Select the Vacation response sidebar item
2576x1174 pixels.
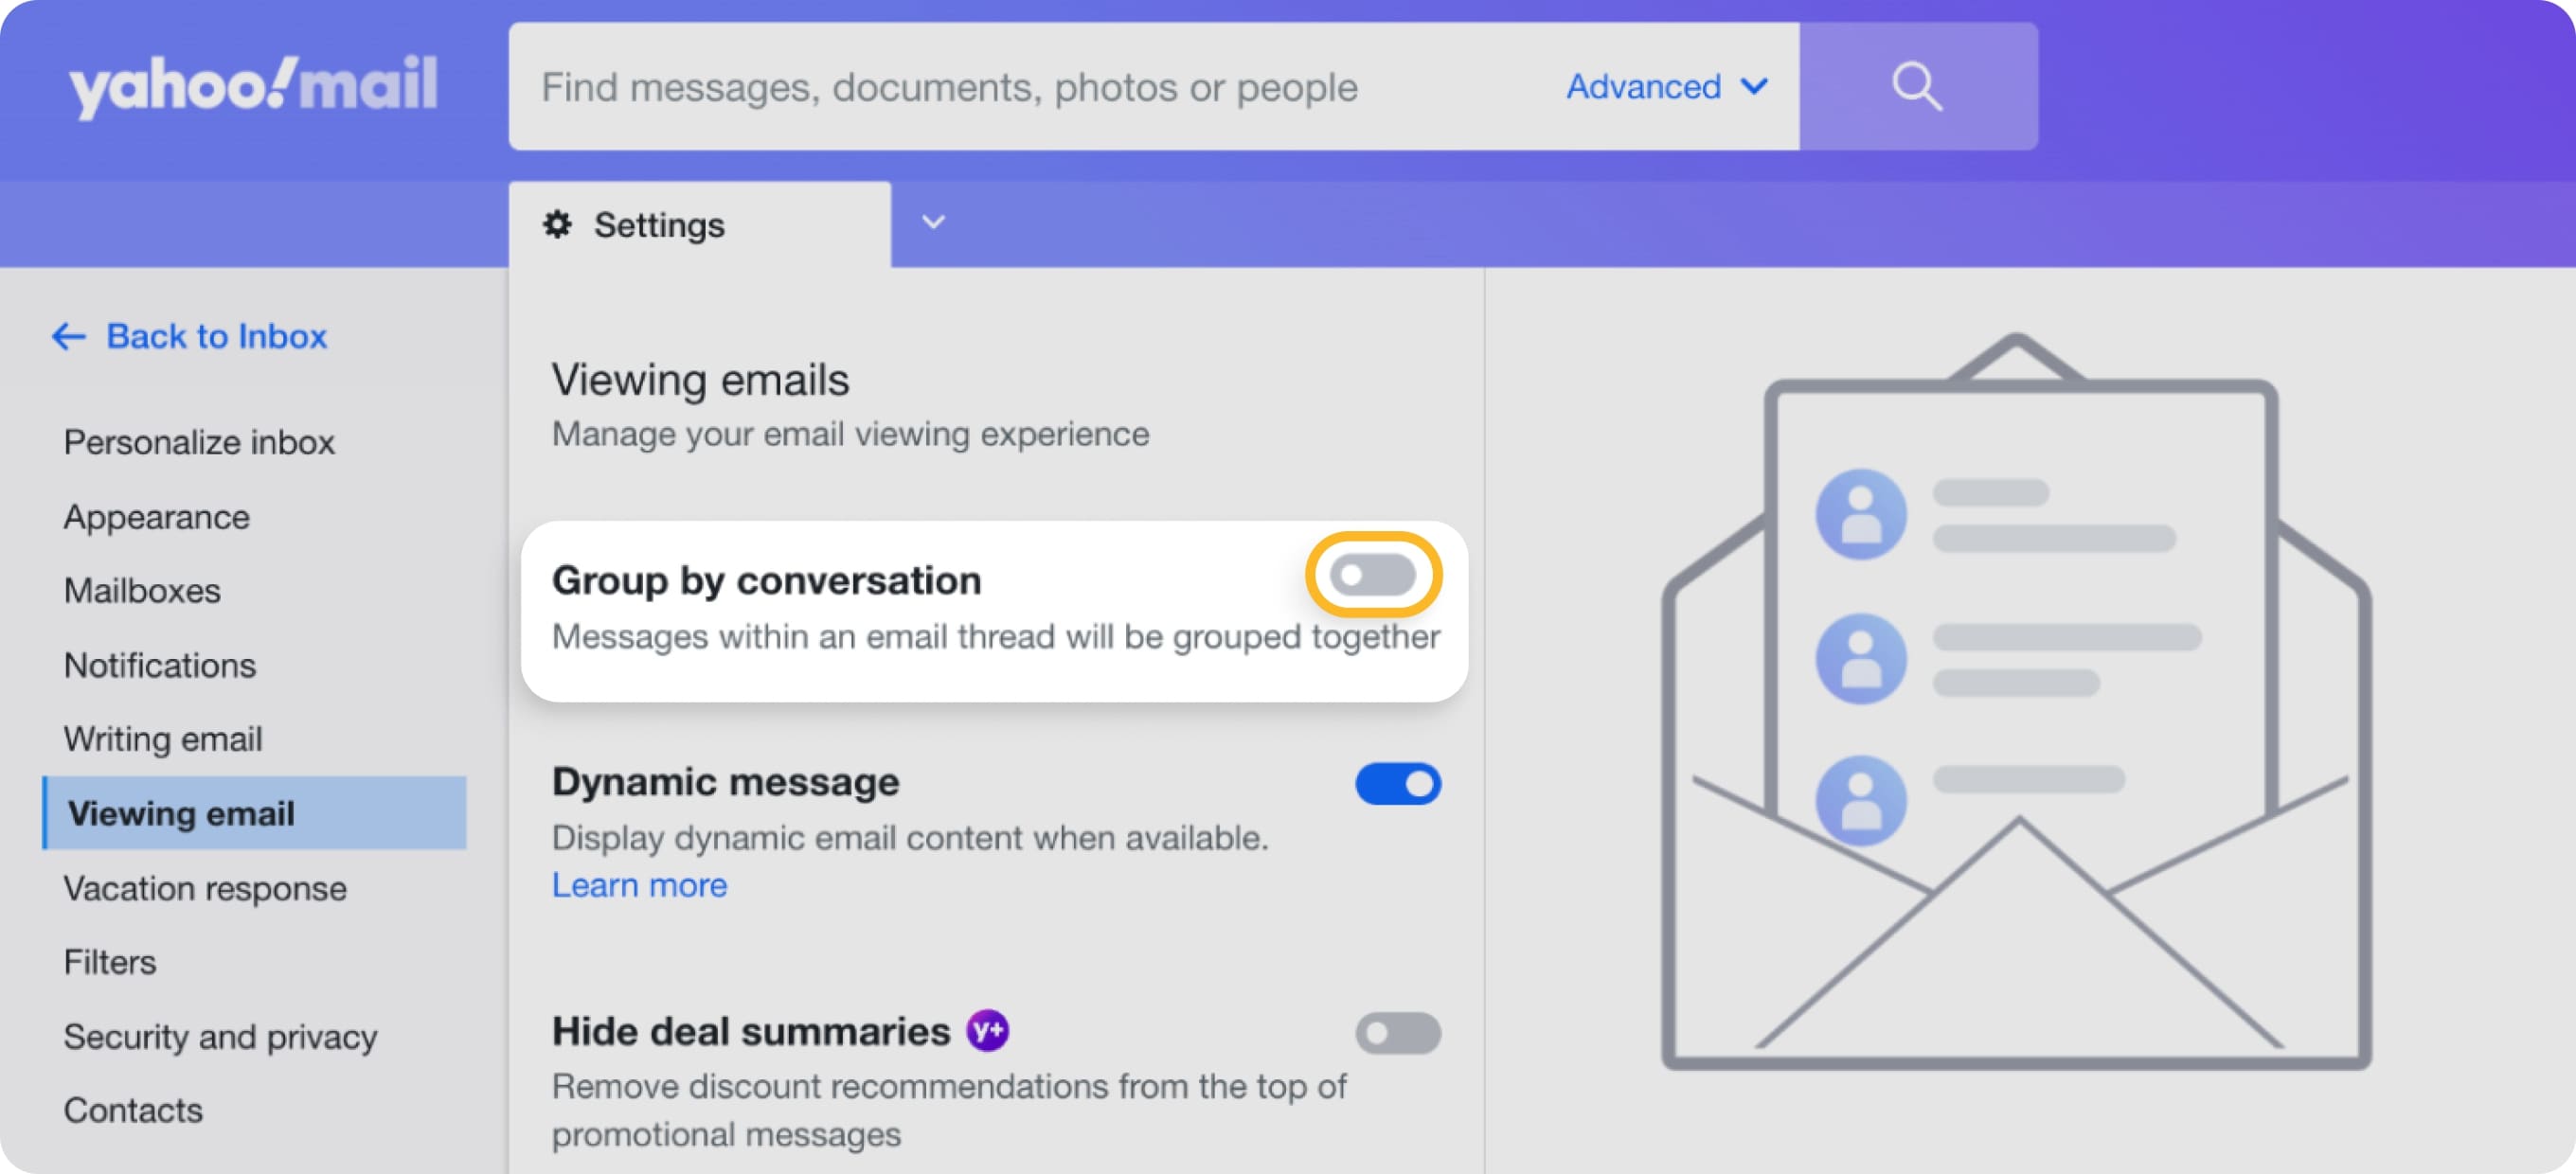206,887
